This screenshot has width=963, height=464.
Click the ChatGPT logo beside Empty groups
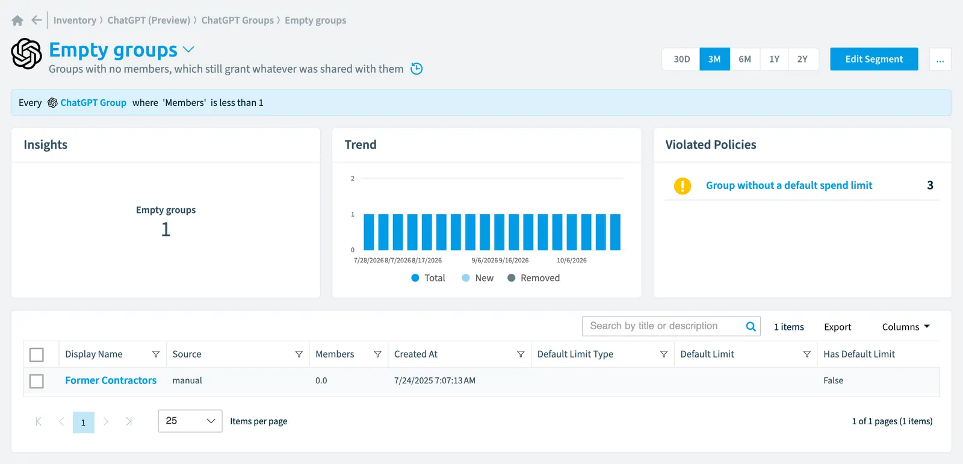point(26,54)
